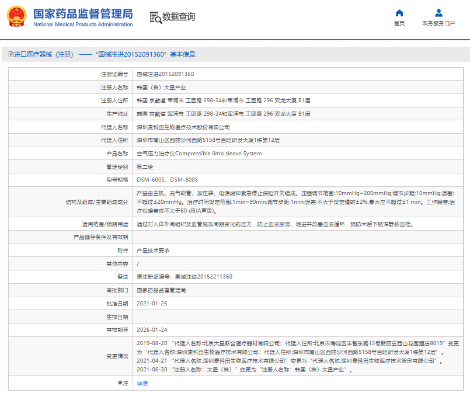Click the 代理人名称 row label
Screen dimensions: 470x393
114,127
